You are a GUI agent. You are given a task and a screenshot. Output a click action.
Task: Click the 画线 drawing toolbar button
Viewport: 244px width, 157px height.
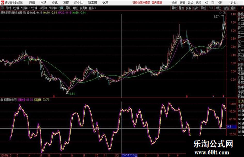click(203, 8)
